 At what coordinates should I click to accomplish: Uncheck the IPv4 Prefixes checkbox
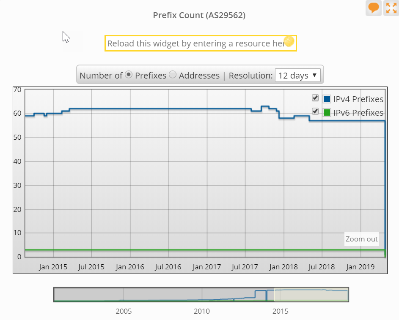315,98
